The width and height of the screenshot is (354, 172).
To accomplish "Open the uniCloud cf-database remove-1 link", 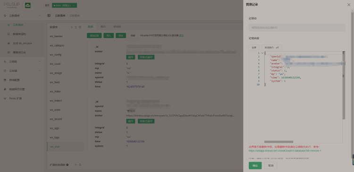I will [285, 151].
